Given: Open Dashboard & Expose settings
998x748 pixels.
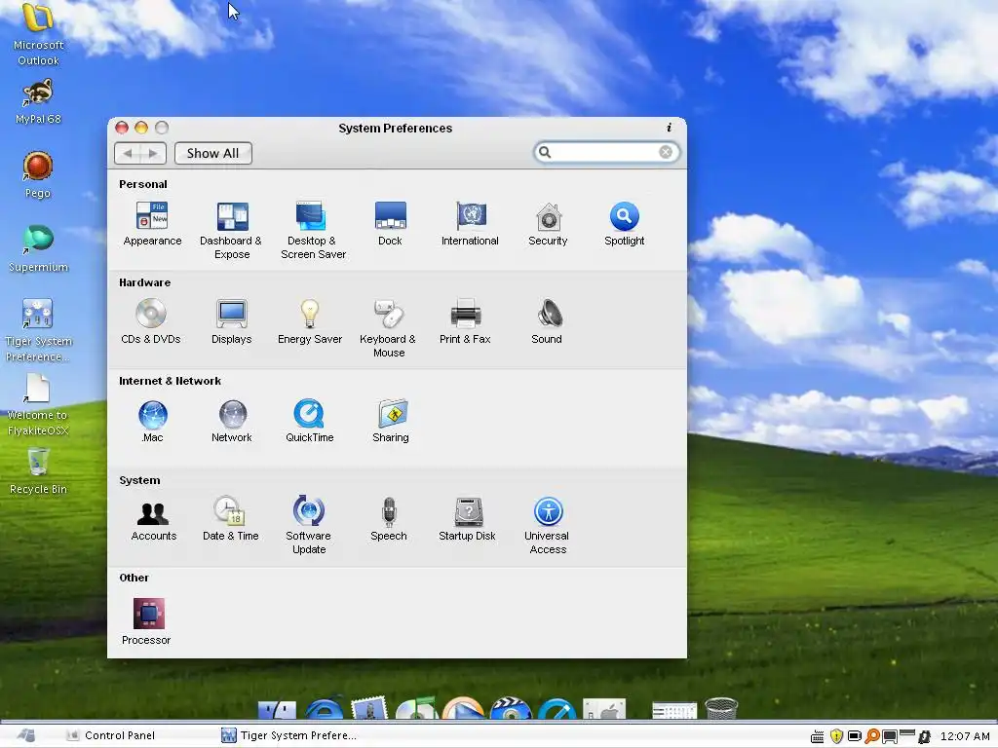Looking at the screenshot, I should click(x=232, y=230).
